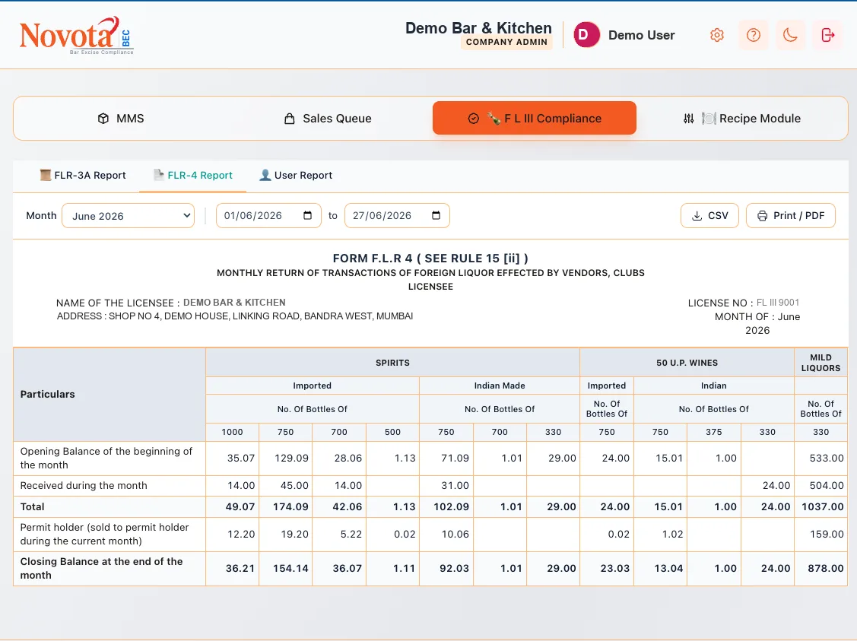Click the logout icon
This screenshot has height=641, width=857.
pos(827,35)
